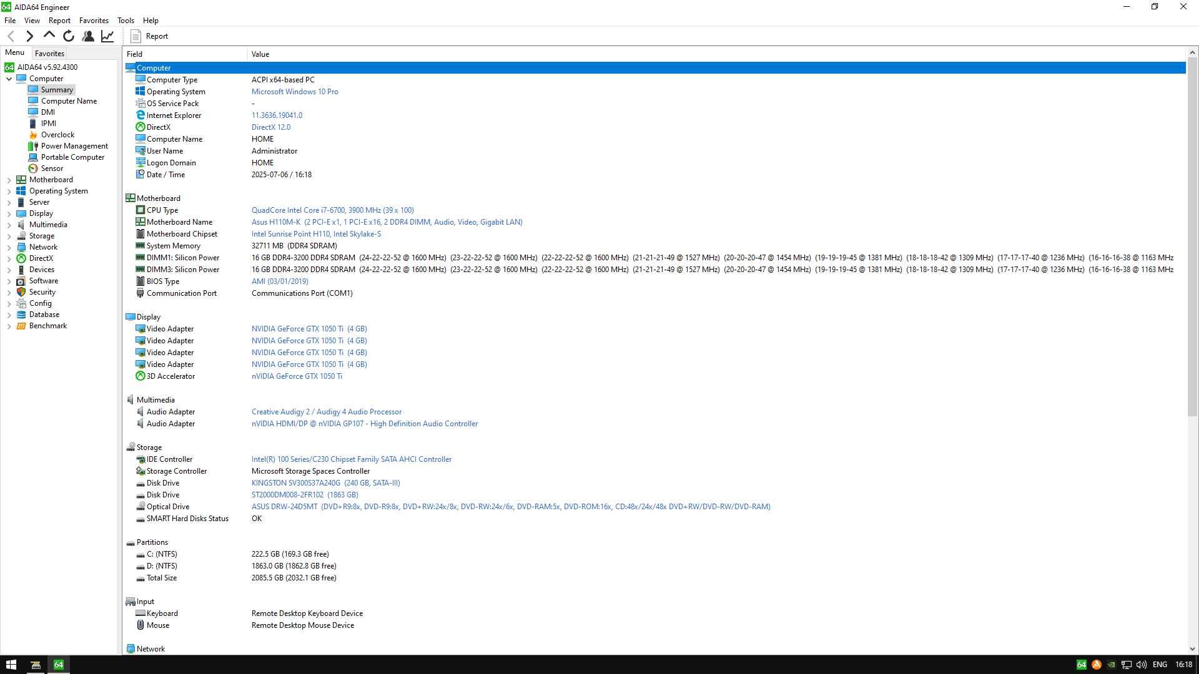Open the View menu

click(32, 21)
